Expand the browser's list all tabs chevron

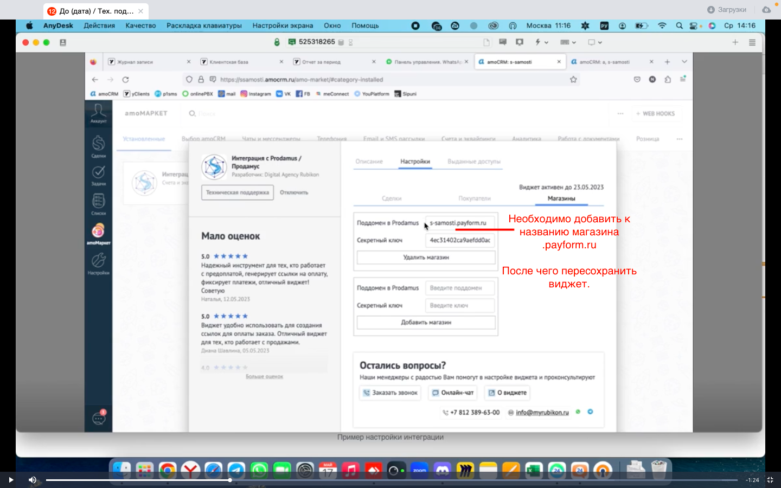point(684,62)
